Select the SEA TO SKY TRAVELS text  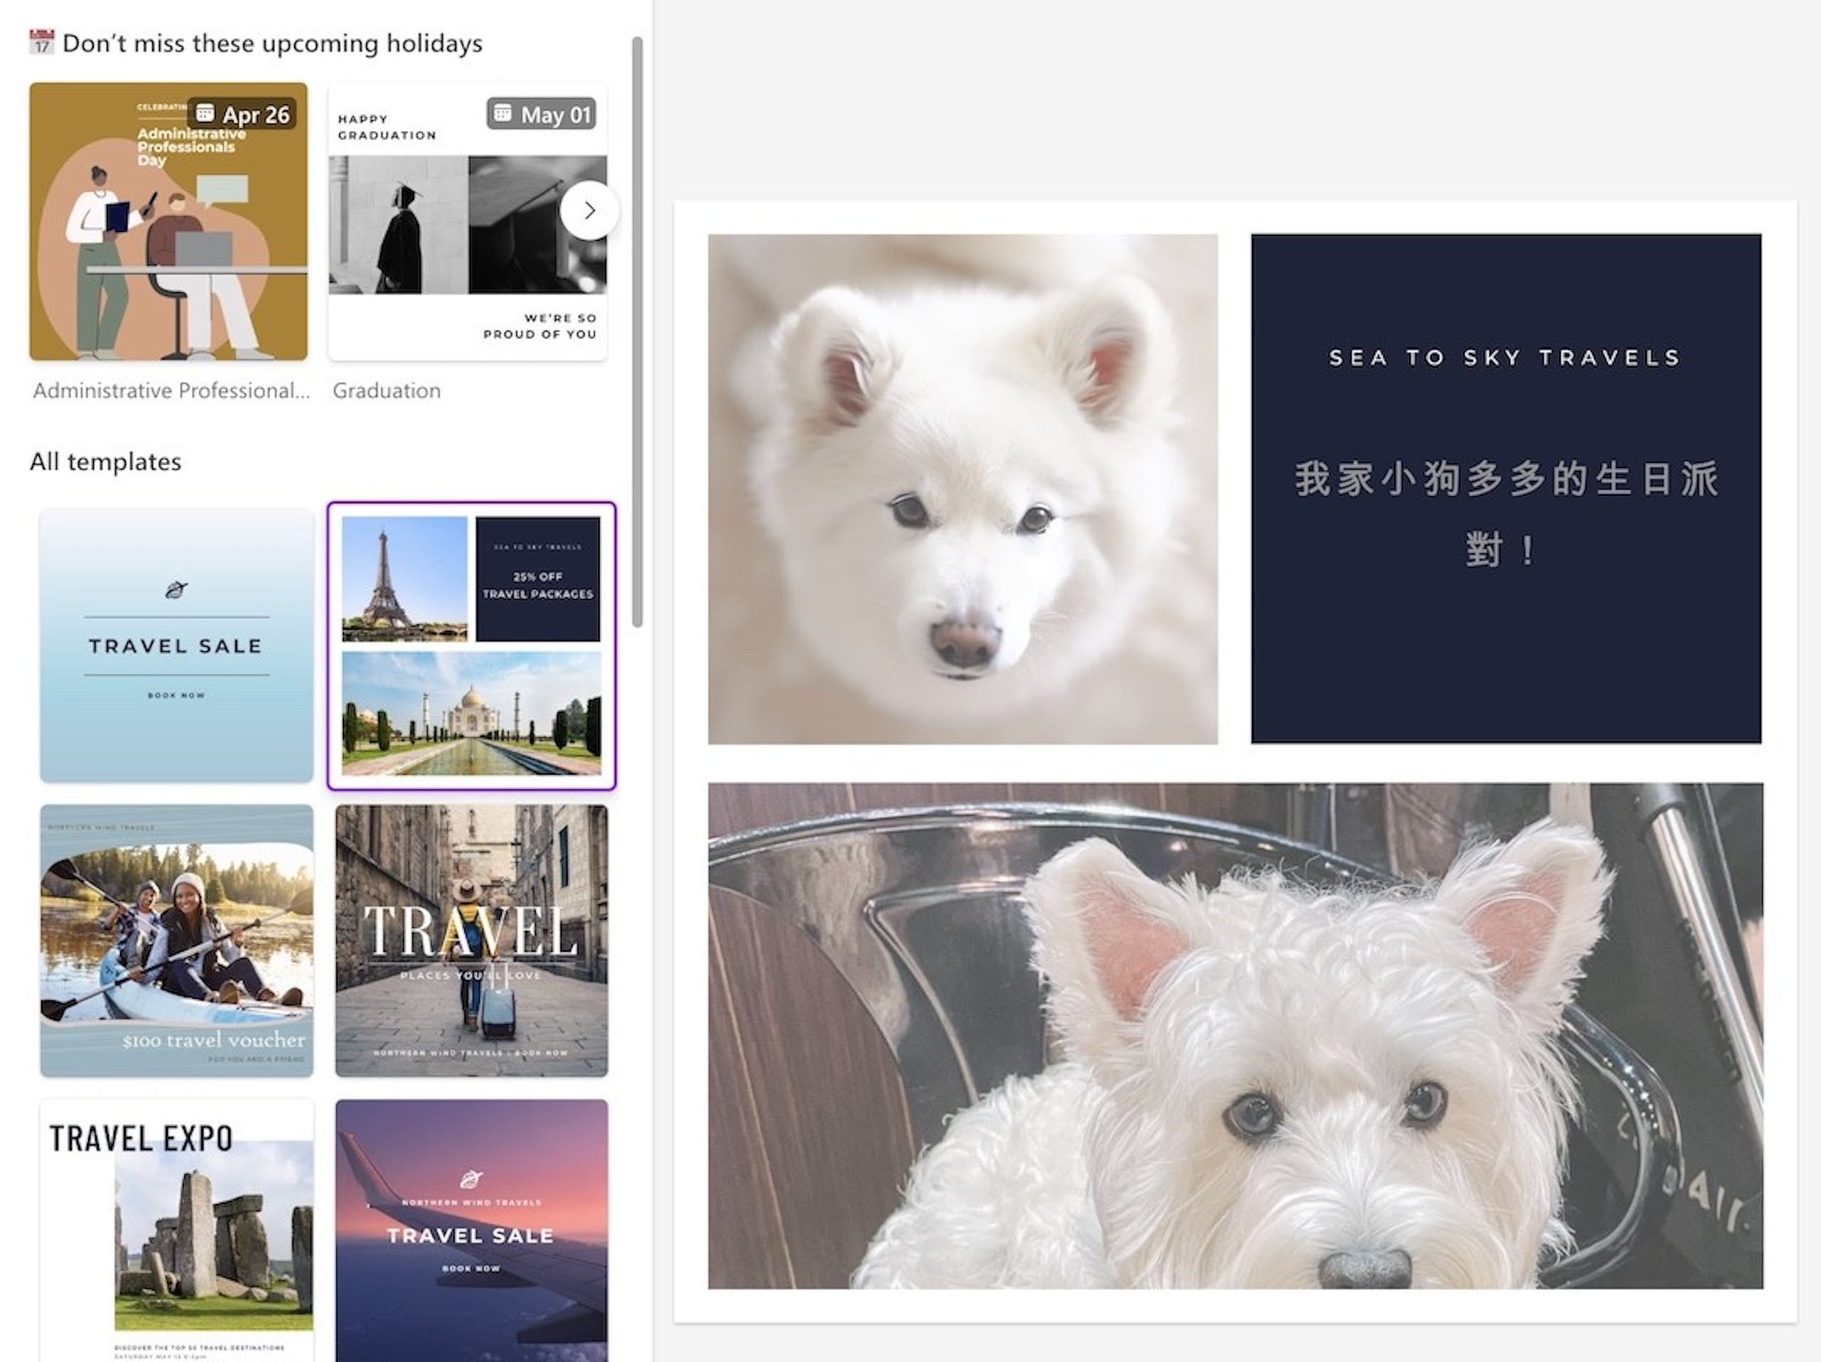[1505, 357]
